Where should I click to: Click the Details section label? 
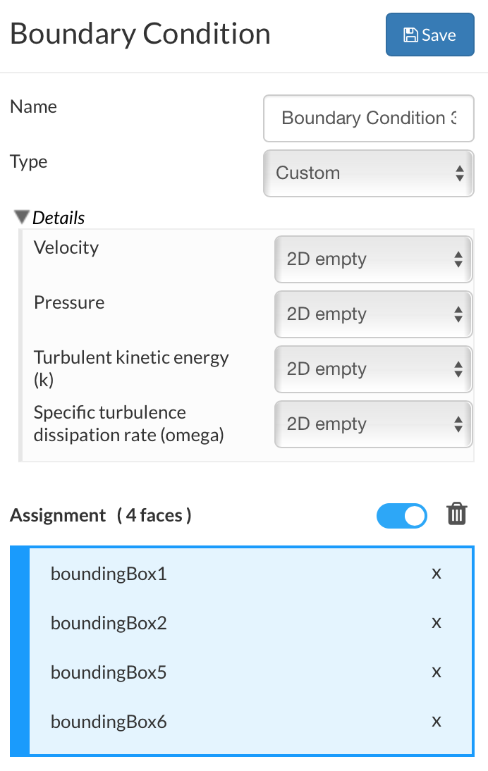pos(59,218)
